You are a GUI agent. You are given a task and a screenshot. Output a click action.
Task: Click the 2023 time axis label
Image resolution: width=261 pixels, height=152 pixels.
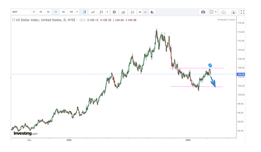point(188,140)
